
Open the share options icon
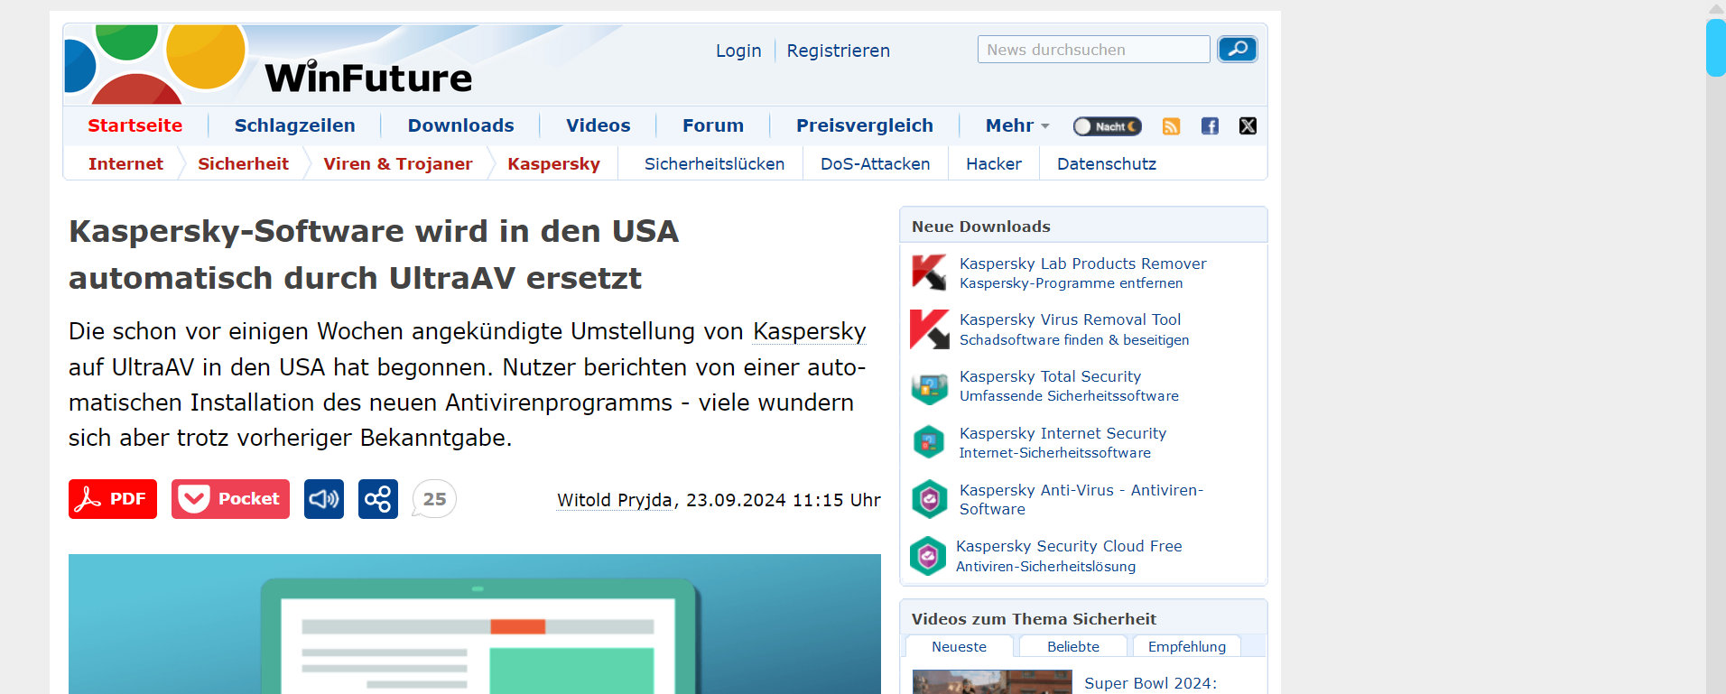point(378,499)
